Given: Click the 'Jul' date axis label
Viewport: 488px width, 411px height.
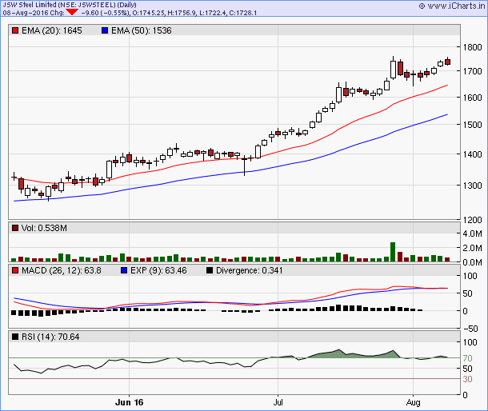Looking at the screenshot, I should [278, 402].
